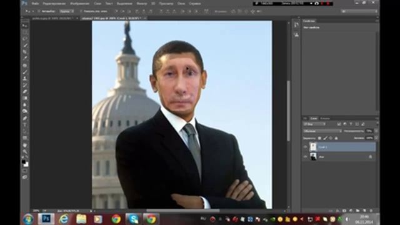
Task: Select the Zoom tool
Action: point(25,151)
